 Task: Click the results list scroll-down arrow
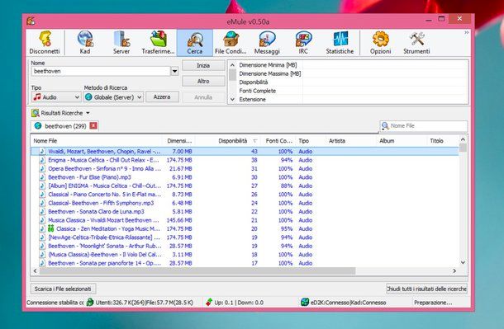pyautogui.click(x=463, y=262)
